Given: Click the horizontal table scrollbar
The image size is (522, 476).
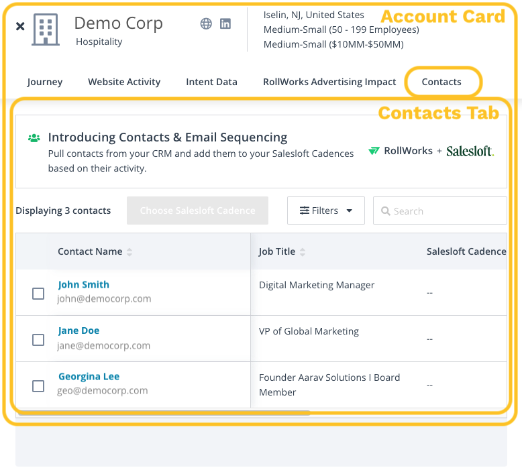Looking at the screenshot, I should click(163, 413).
